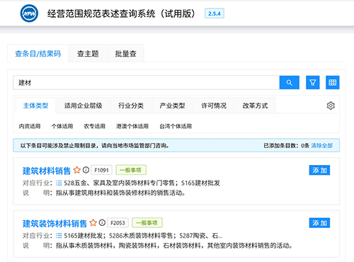The image size is (354, 262).
Task: Open the settings gear icon
Action: 331,106
